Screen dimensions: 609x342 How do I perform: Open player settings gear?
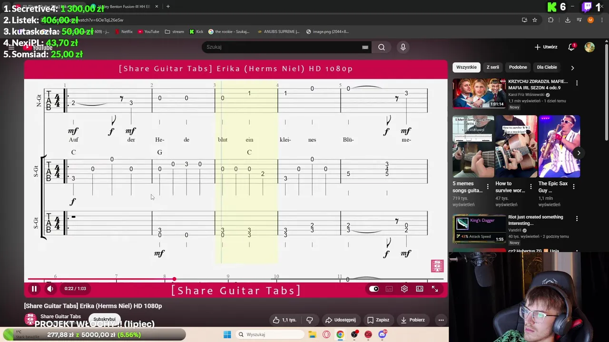point(404,289)
